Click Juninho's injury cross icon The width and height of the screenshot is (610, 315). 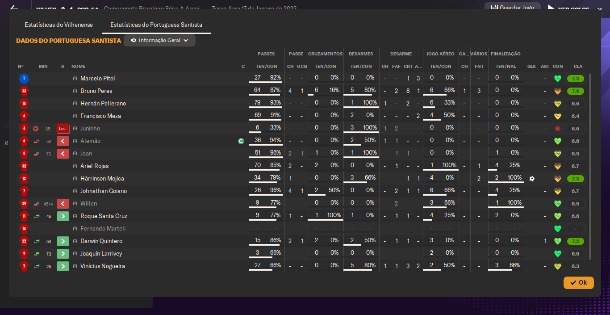coord(36,129)
